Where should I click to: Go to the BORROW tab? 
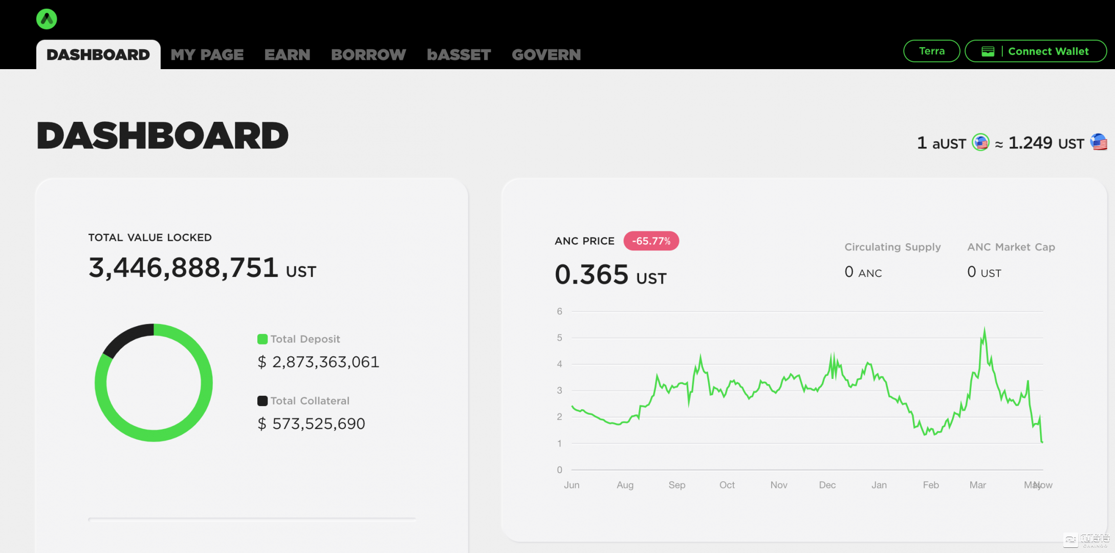[x=368, y=55]
